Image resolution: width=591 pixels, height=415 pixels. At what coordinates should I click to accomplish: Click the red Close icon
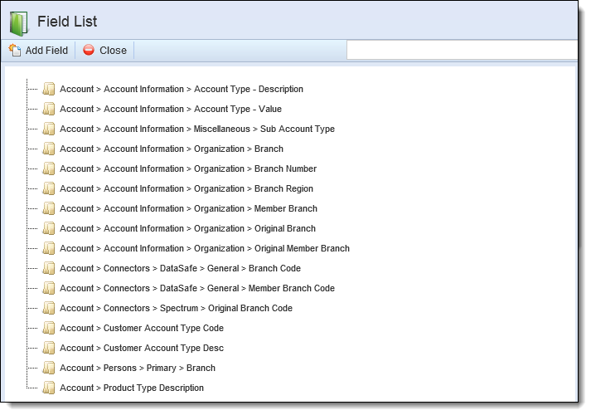[x=89, y=50]
